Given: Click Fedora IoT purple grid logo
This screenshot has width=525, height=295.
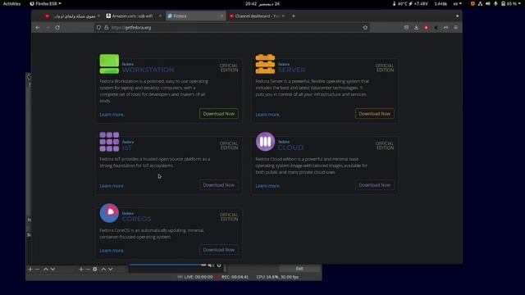Looking at the screenshot, I should click(109, 142).
